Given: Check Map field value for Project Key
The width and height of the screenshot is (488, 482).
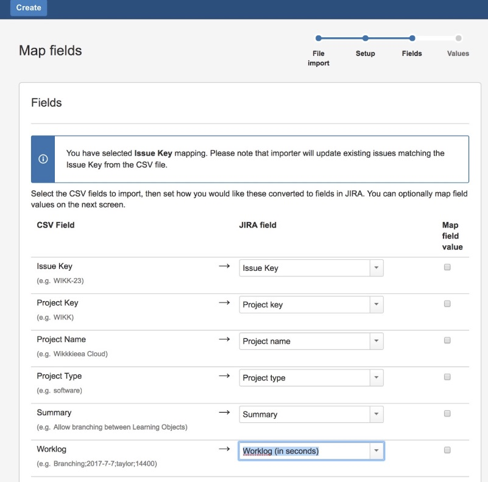Looking at the screenshot, I should [x=447, y=304].
